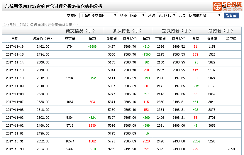Click the 5e投资 logo
Viewport: 244px width, 155px height.
tap(227, 6)
